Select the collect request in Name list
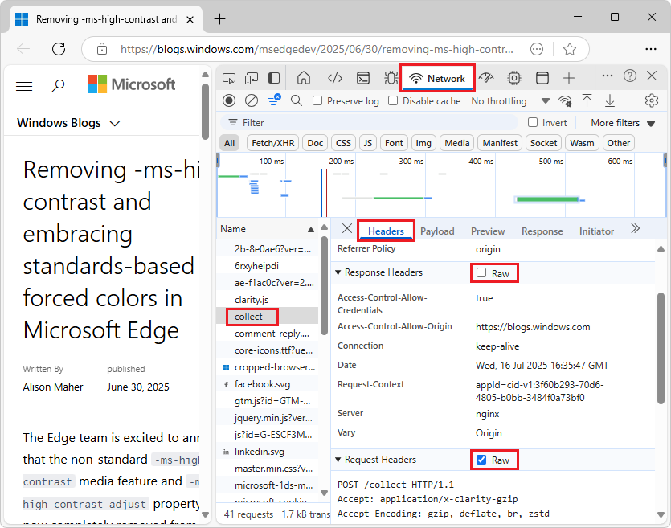671x528 pixels. pyautogui.click(x=251, y=316)
